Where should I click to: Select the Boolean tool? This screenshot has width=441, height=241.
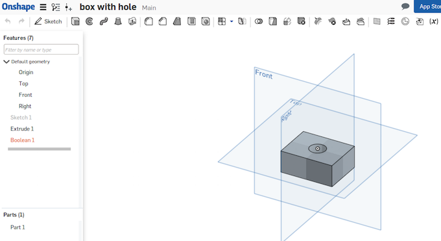click(259, 21)
